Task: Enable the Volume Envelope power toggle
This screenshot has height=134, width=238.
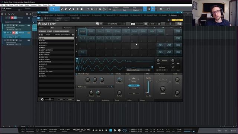Action: pos(77,74)
